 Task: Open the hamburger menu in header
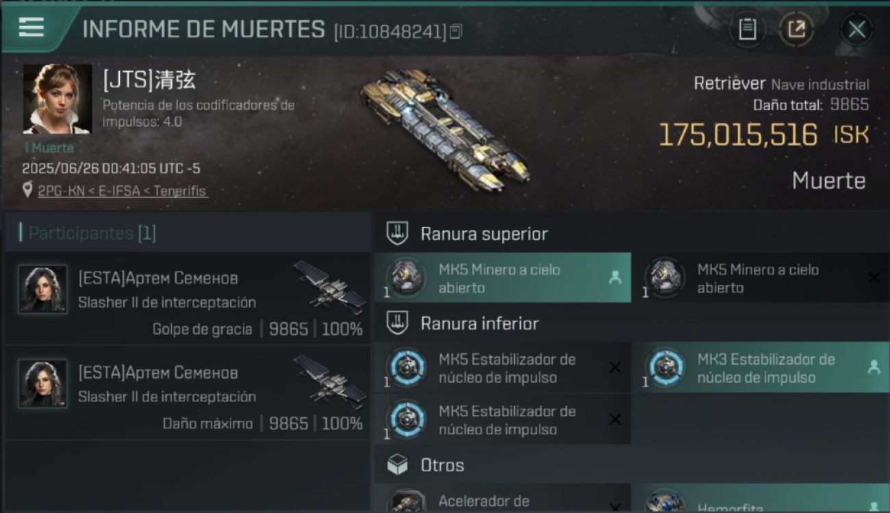coord(31,28)
